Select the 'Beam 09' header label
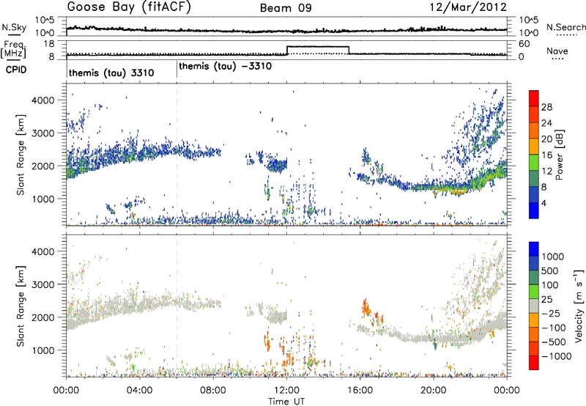 point(286,8)
